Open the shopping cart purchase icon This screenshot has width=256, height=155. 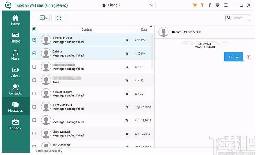coord(195,5)
